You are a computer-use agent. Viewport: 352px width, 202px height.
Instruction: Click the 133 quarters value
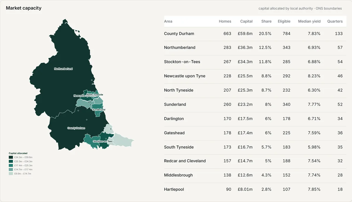(x=339, y=34)
